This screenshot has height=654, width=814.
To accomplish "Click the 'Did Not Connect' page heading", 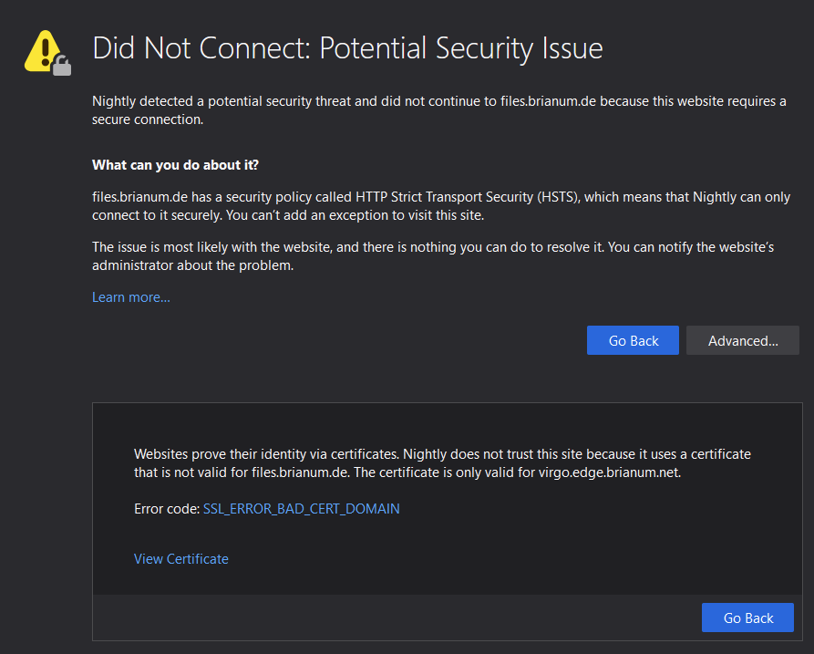I will 201,47.
